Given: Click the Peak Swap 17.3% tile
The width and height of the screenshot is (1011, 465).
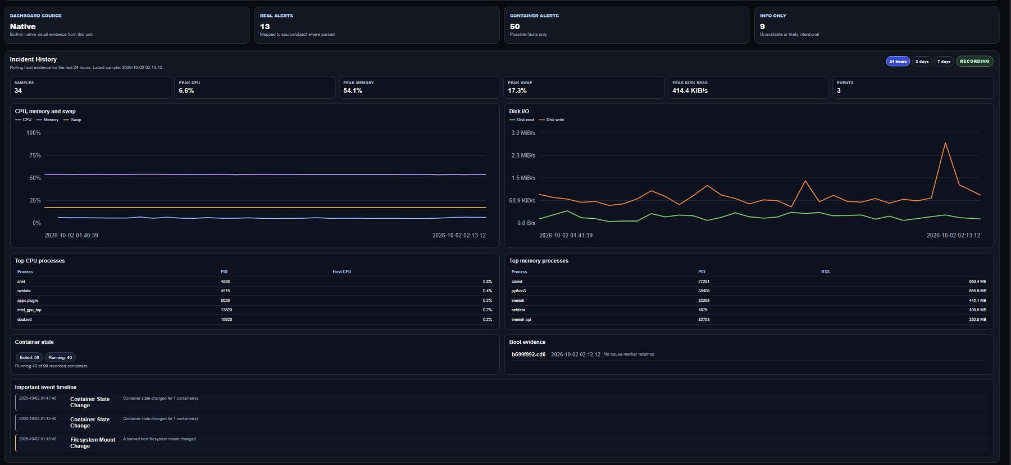Looking at the screenshot, I should [584, 87].
